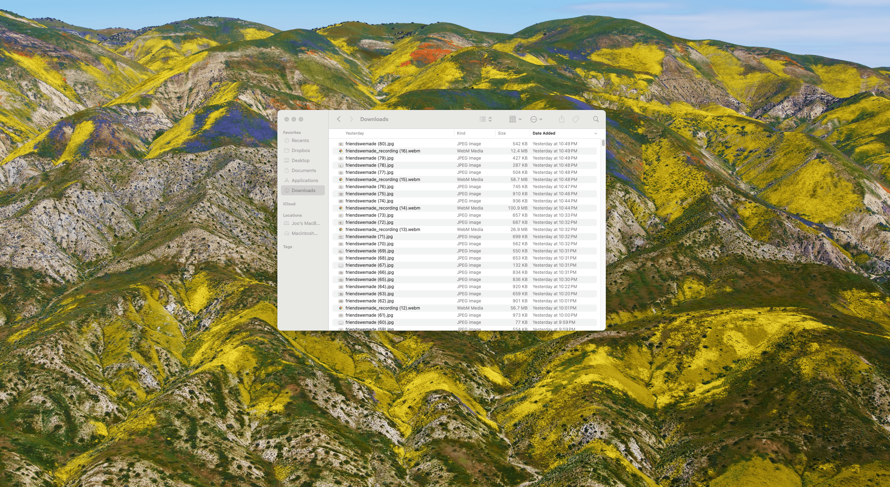Click the Edit Tags toolbar icon

pos(575,119)
